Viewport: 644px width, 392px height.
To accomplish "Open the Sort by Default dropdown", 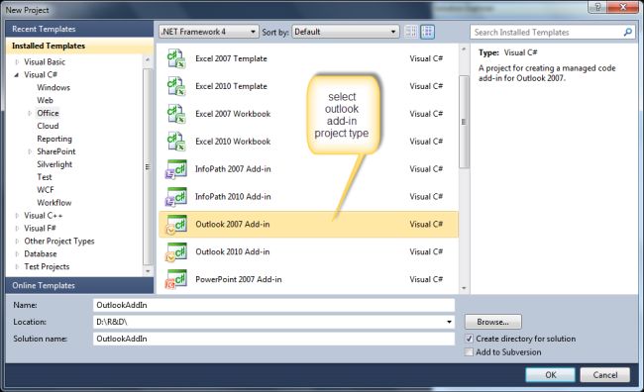I will (346, 32).
